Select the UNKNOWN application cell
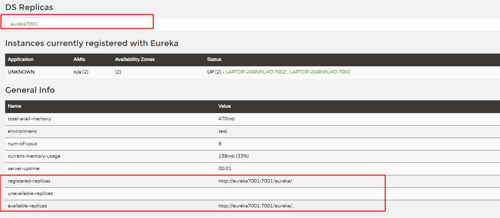The width and height of the screenshot is (500, 218). click(21, 72)
